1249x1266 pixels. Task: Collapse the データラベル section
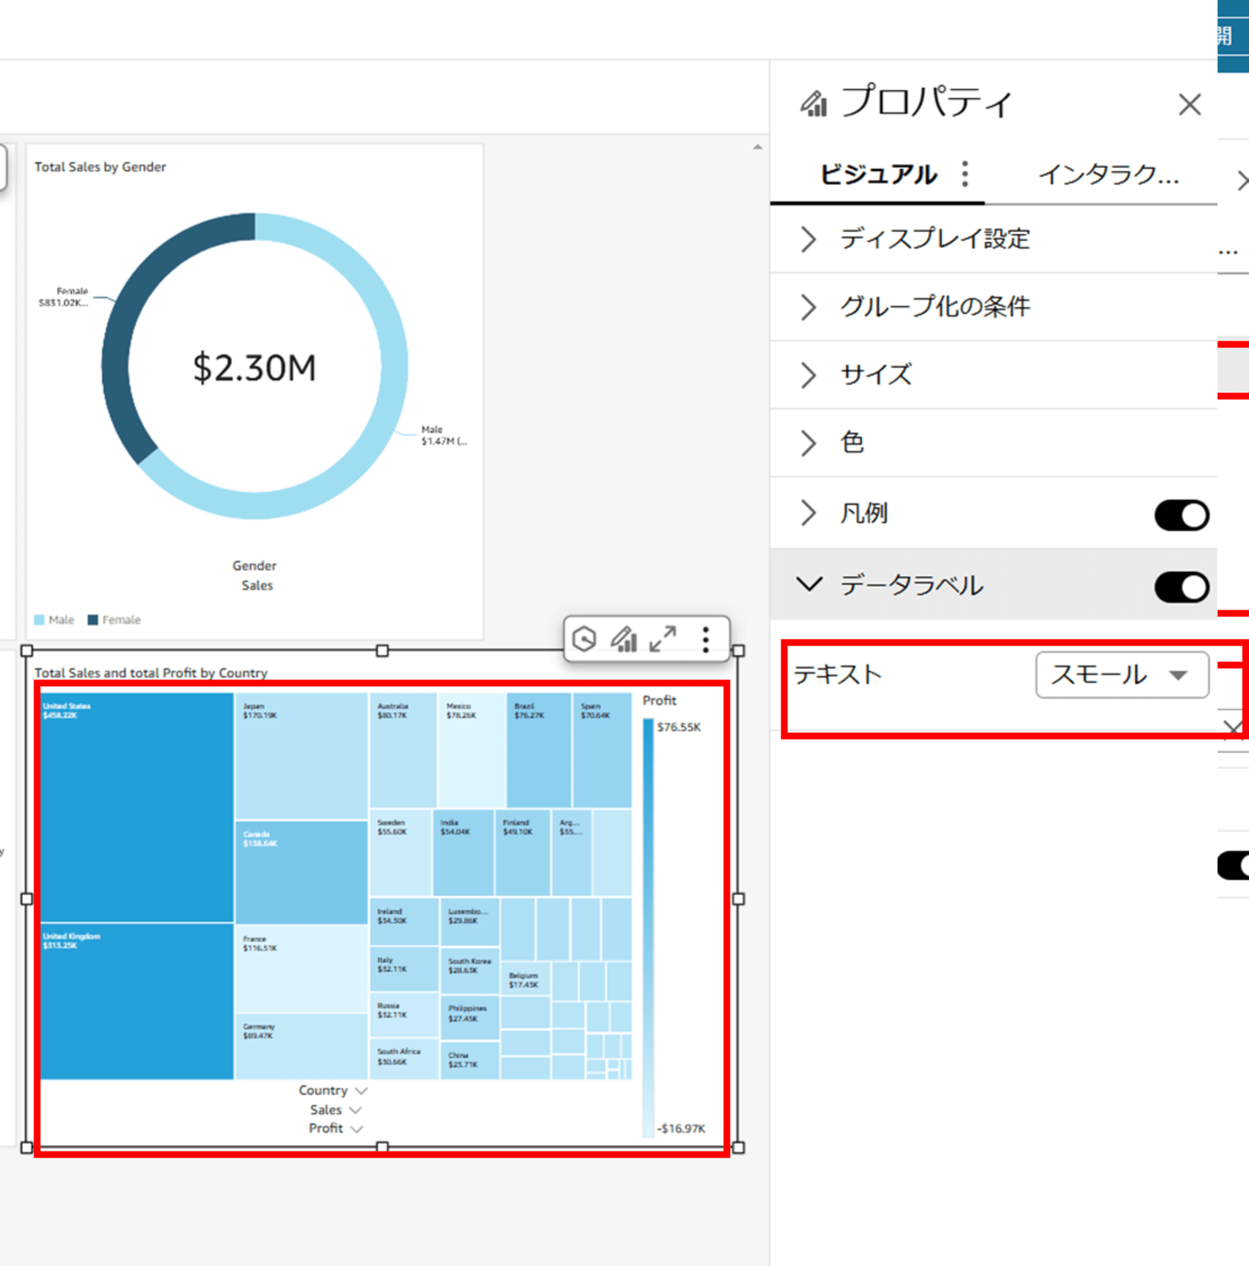click(808, 584)
